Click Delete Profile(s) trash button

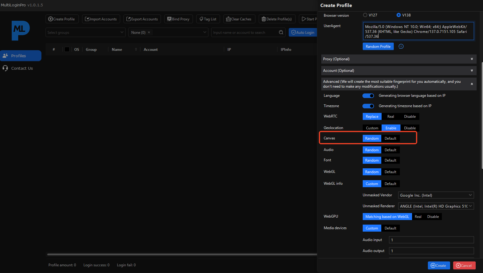point(277,19)
